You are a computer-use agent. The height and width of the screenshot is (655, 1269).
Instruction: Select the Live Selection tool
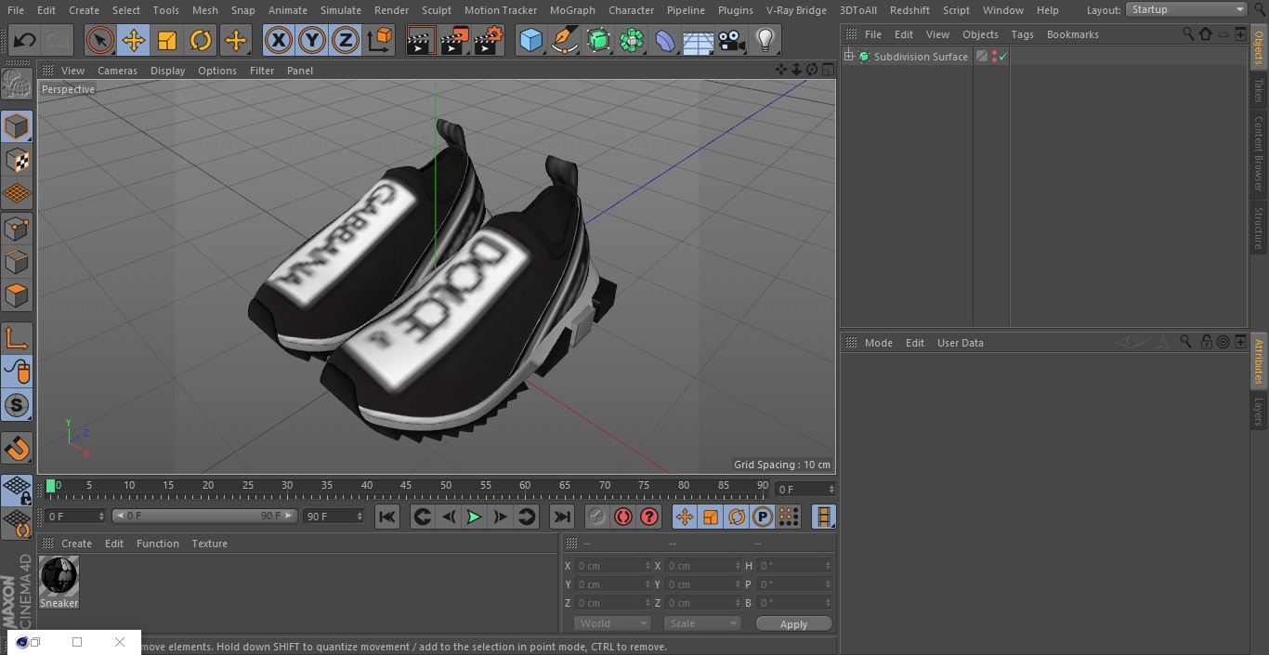[x=100, y=40]
